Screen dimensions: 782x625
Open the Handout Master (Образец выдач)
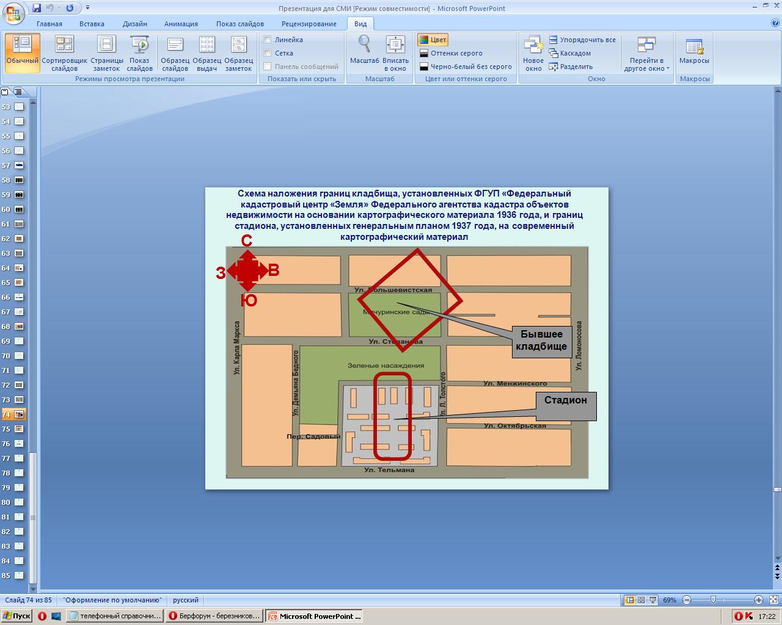coord(206,53)
